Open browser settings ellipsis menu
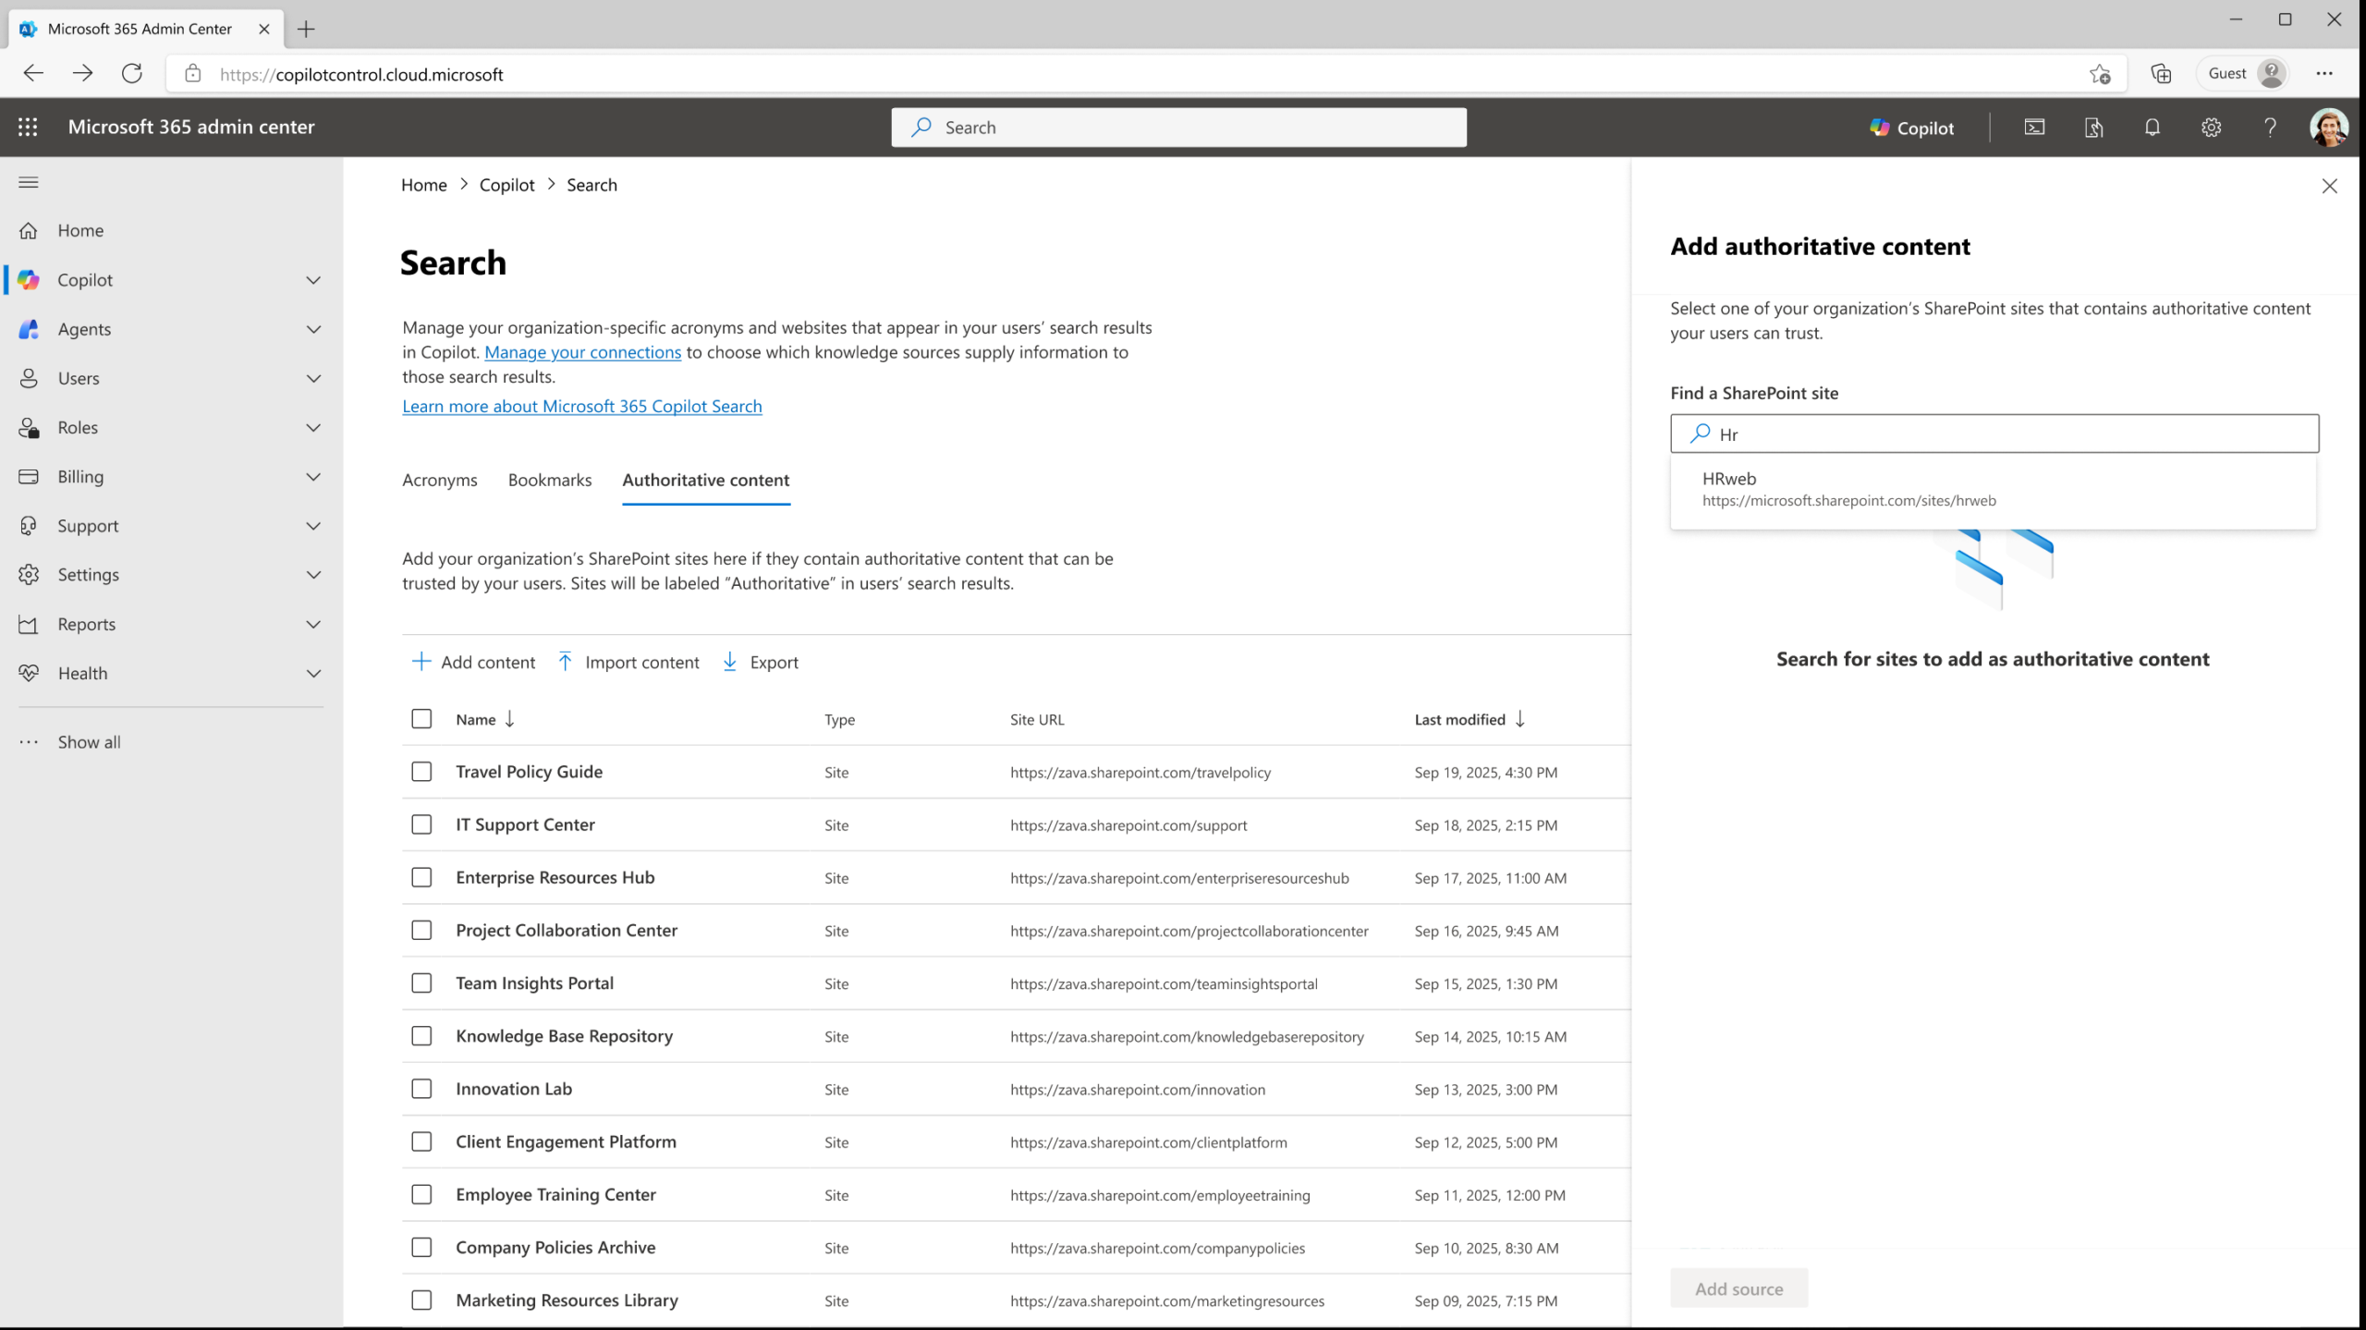 pyautogui.click(x=2324, y=74)
